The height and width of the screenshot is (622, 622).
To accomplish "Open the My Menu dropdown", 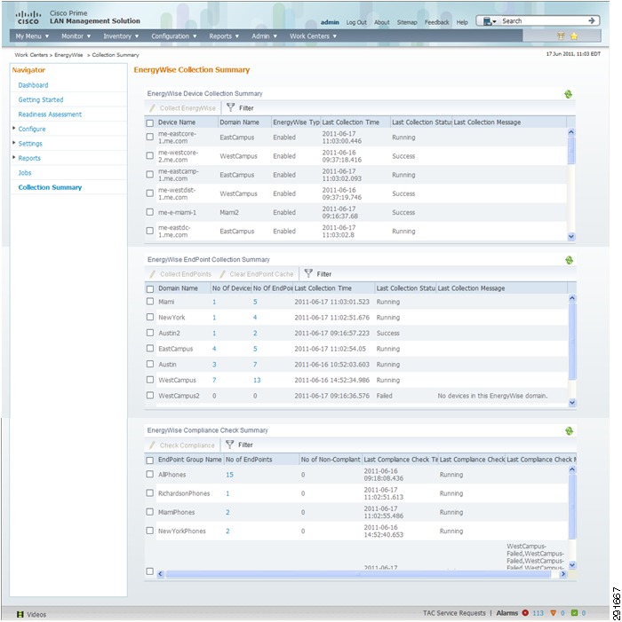I will (32, 36).
